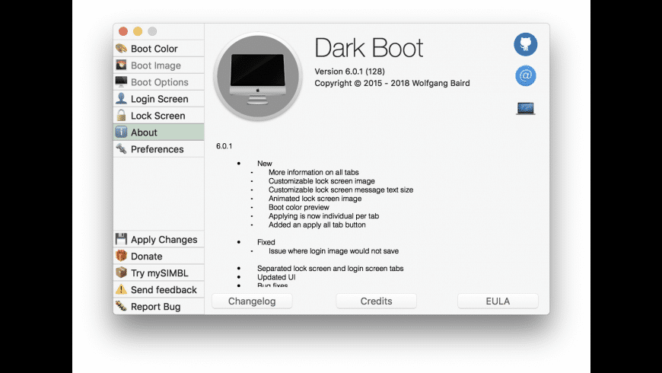Click the Send feedback warning icon

coord(121,289)
